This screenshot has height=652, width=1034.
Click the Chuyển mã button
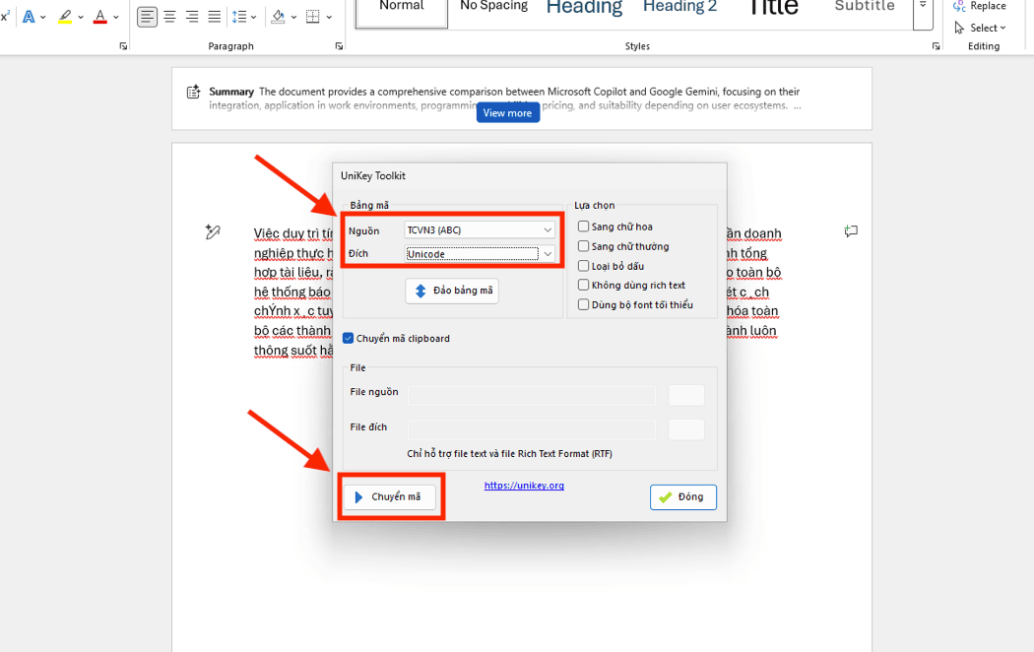pyautogui.click(x=390, y=496)
